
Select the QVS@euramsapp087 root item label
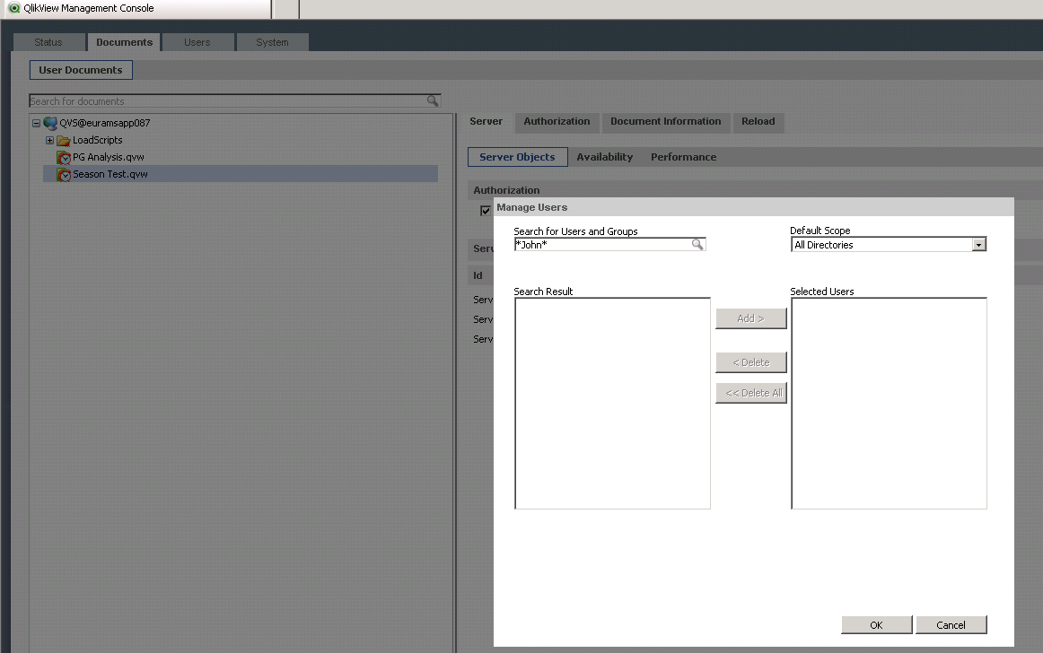click(105, 123)
